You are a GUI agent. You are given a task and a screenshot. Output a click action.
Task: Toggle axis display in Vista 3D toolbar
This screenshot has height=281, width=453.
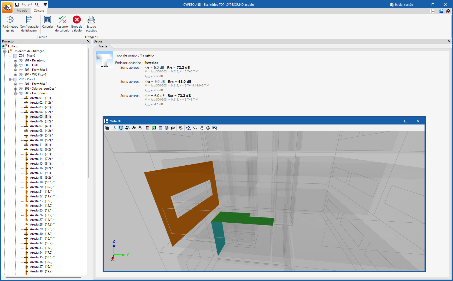click(115, 128)
